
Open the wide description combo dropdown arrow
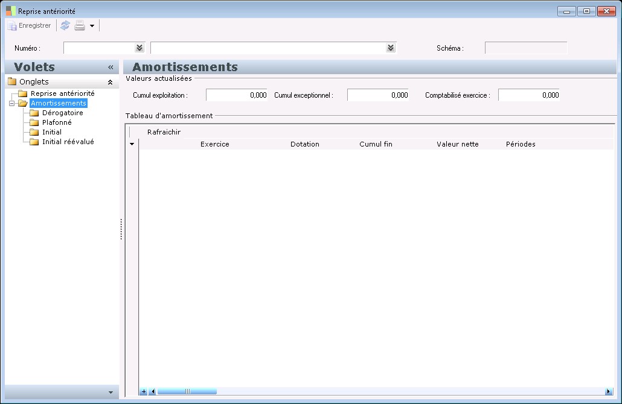[x=390, y=48]
